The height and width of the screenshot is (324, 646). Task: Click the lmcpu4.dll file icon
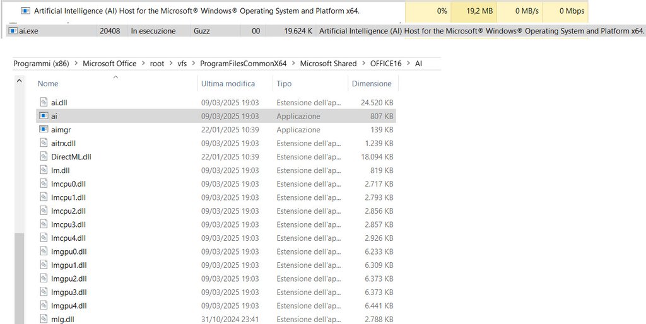click(x=44, y=238)
